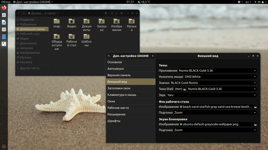Open the search in GNOME Tweaks
Image resolution: width=268 pixels, height=150 pixels.
[109, 56]
